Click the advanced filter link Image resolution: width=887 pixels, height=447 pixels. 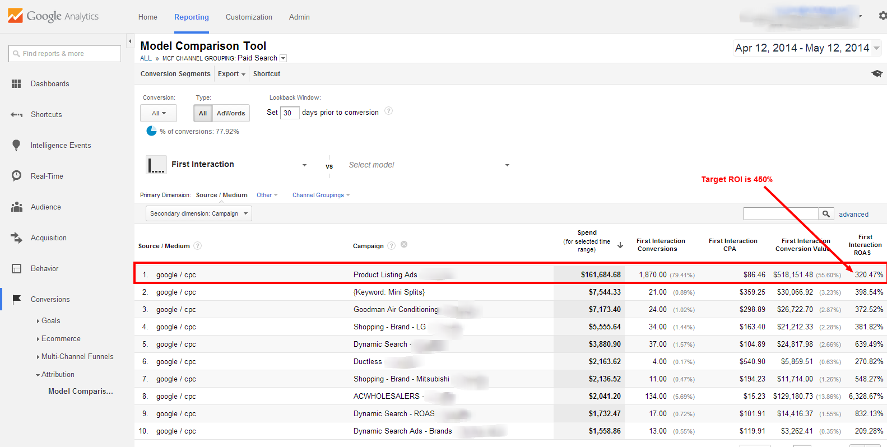853,215
